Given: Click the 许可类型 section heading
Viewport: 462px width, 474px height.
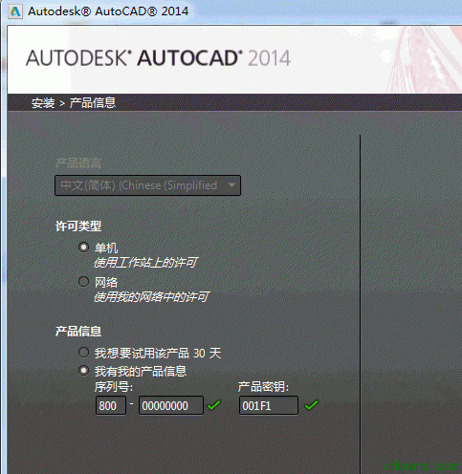Looking at the screenshot, I should 78,226.
